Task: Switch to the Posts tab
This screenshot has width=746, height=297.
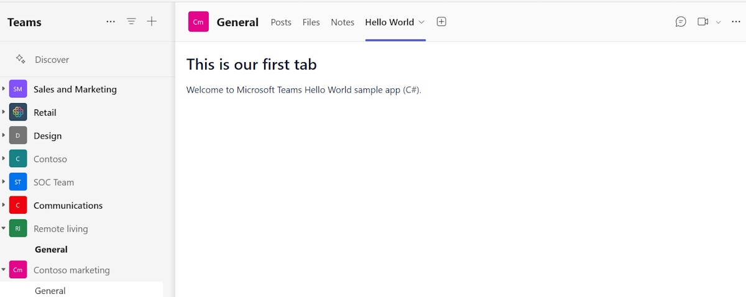Action: pyautogui.click(x=281, y=22)
